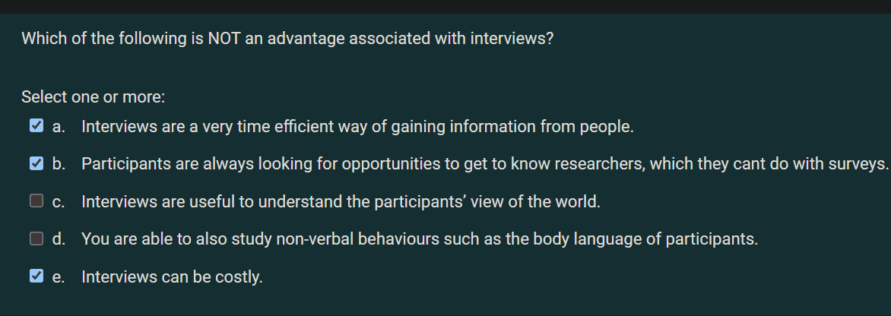
Task: Click the question text about interview advantages
Action: coord(287,39)
